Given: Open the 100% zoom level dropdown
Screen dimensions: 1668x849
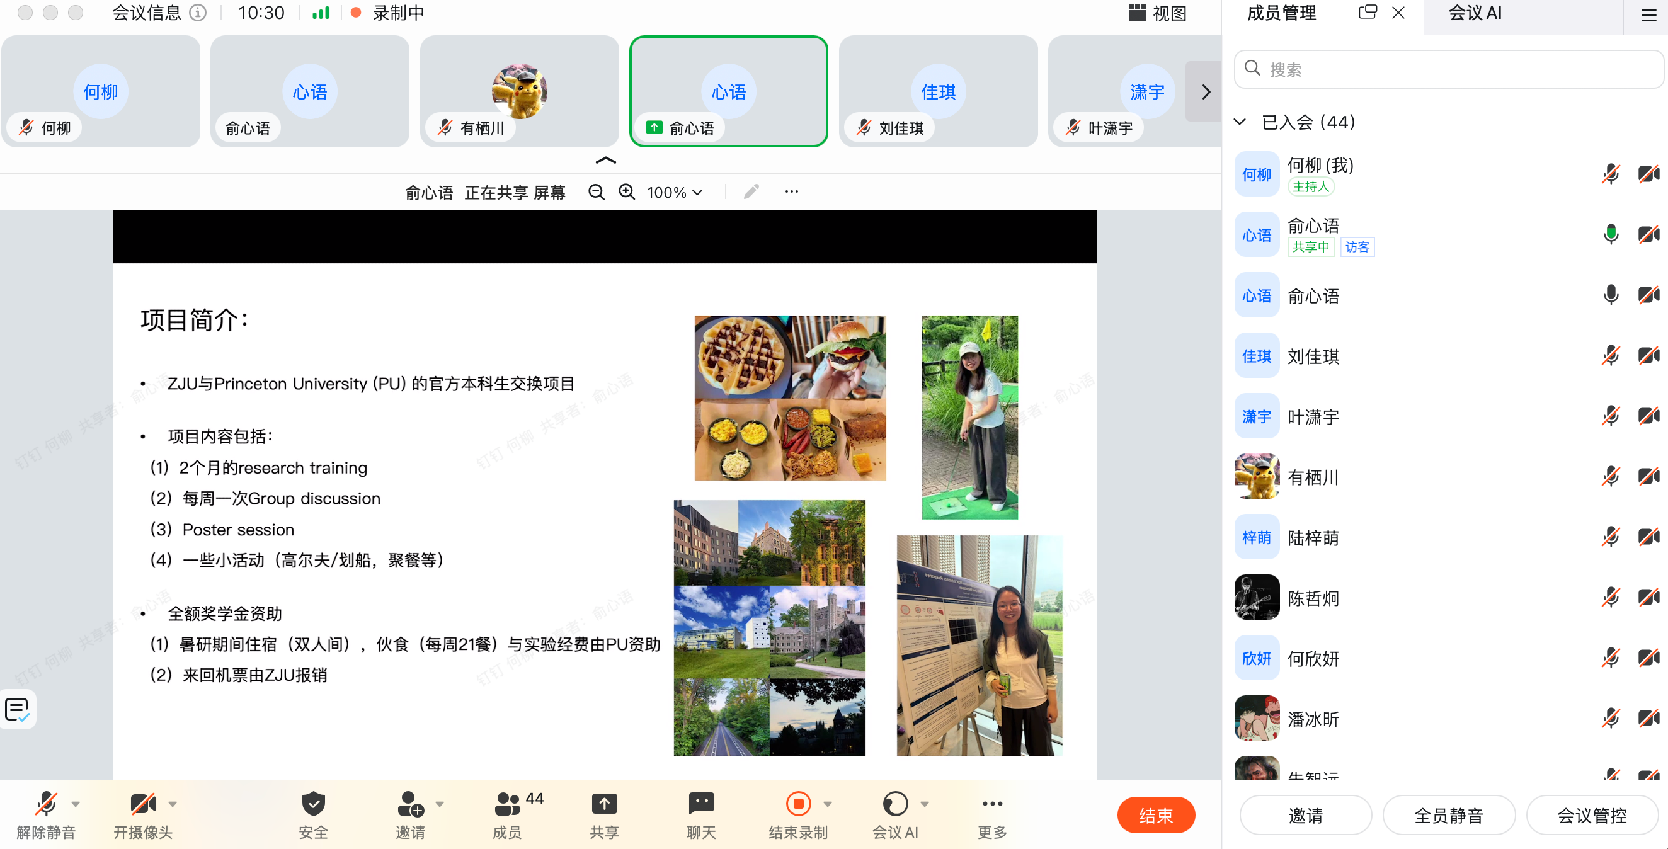Looking at the screenshot, I should tap(675, 192).
